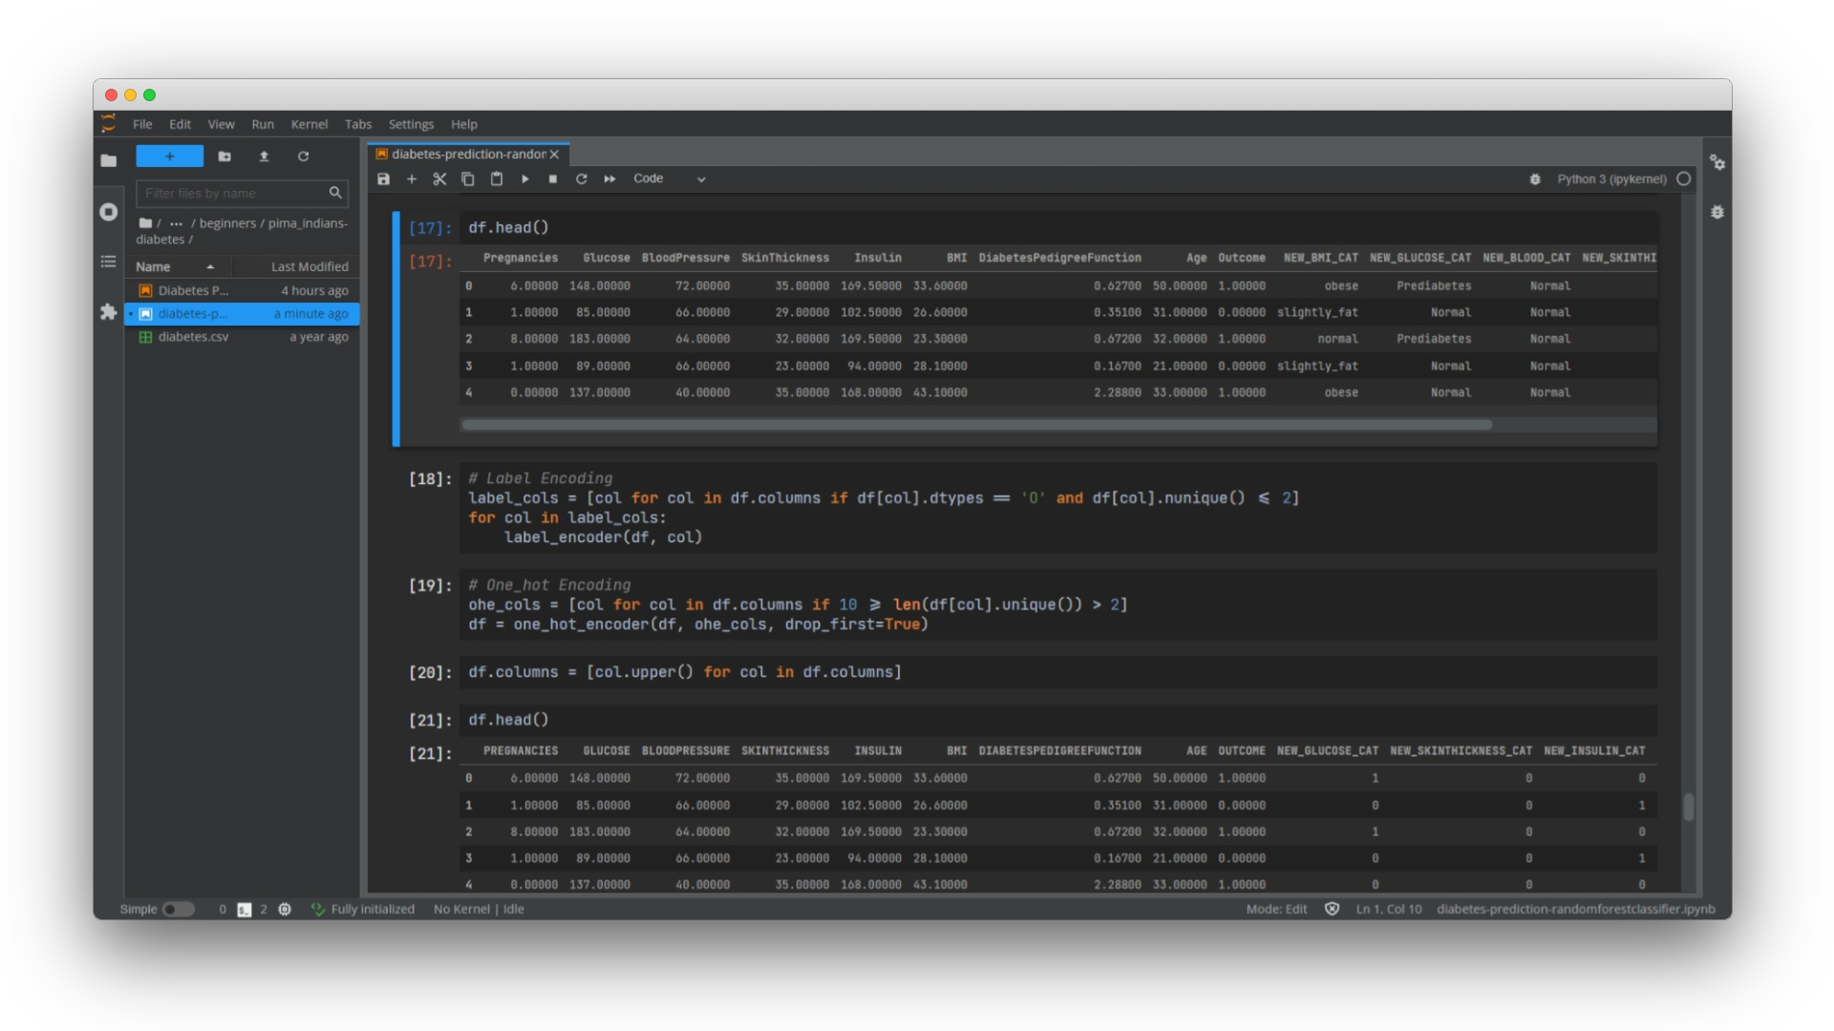Click the fast-forward playback control
1834x1031 pixels.
pos(608,178)
